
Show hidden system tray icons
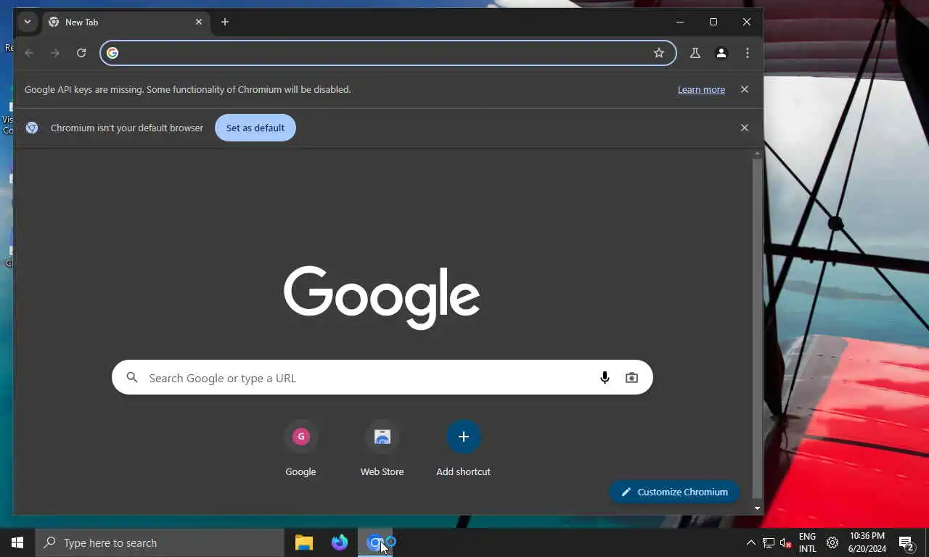coord(751,542)
